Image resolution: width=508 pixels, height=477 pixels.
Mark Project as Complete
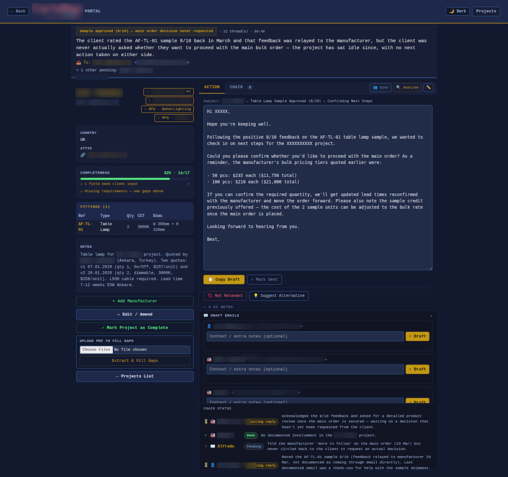click(135, 328)
